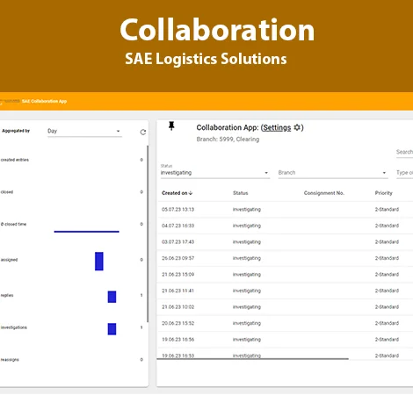The height and width of the screenshot is (395, 413).
Task: Select the row created 19.06.23 16:56
Action: [285, 340]
